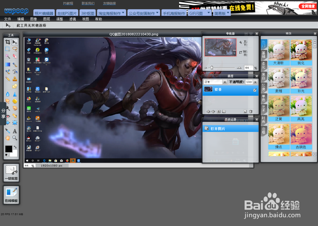The image size is (318, 226).
Task: Select the Burn hand tool
Action: coord(15,108)
